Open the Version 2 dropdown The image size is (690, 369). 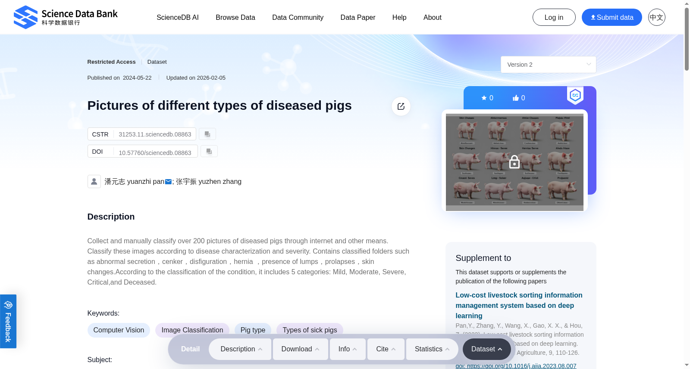click(x=549, y=65)
